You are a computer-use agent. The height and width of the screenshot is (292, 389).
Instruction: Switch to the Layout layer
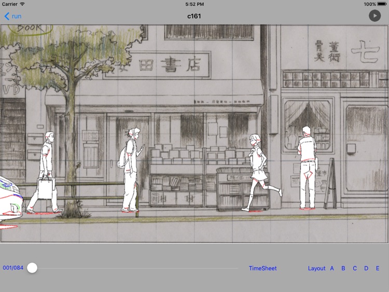pos(316,268)
